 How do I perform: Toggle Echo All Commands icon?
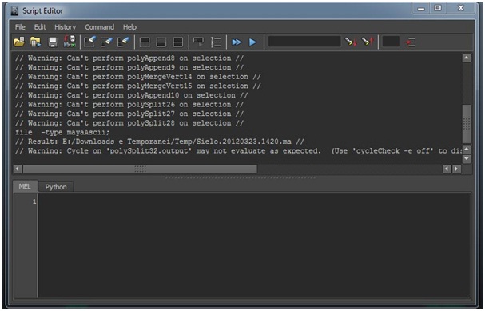tap(198, 42)
